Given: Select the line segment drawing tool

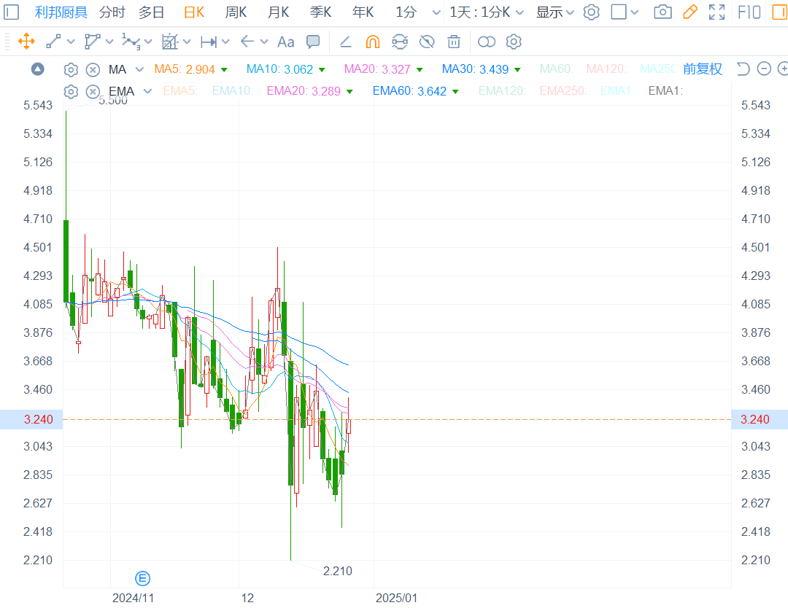Looking at the screenshot, I should 53,42.
